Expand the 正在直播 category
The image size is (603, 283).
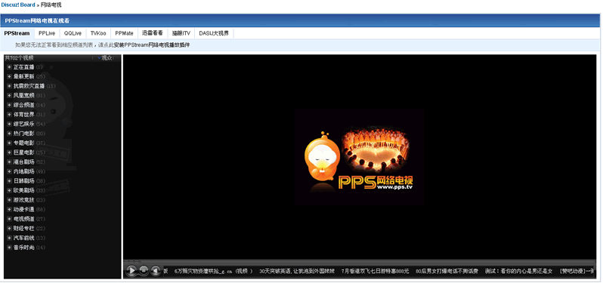click(9, 67)
